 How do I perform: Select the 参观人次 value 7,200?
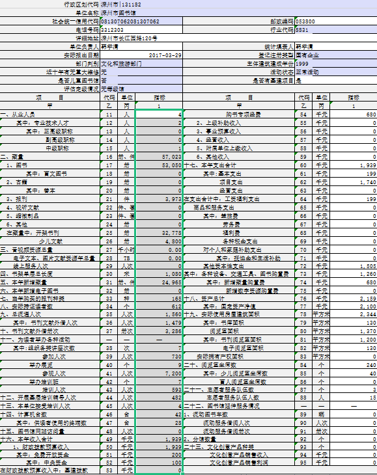click(x=159, y=374)
